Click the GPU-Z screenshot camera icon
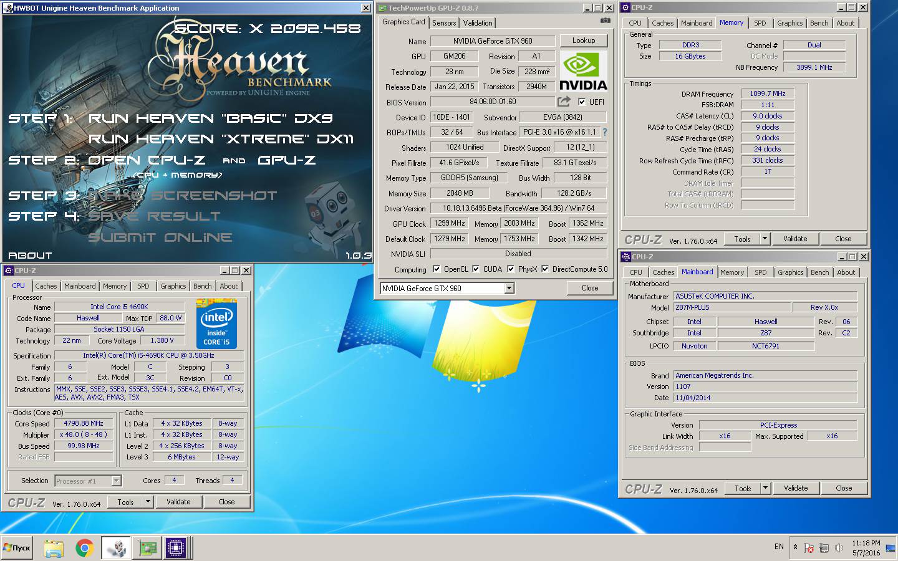Image resolution: width=898 pixels, height=561 pixels. (x=605, y=21)
